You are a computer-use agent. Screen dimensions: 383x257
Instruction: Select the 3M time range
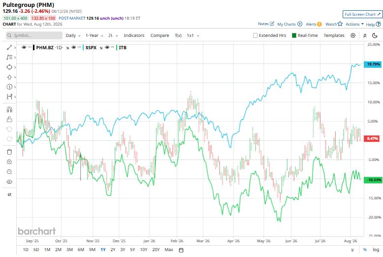[69, 250]
